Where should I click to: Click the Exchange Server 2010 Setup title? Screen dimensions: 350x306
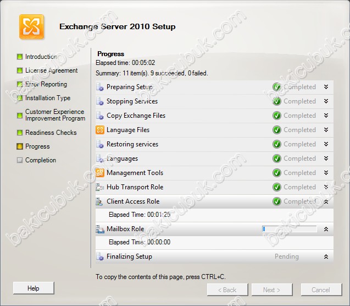tap(118, 26)
